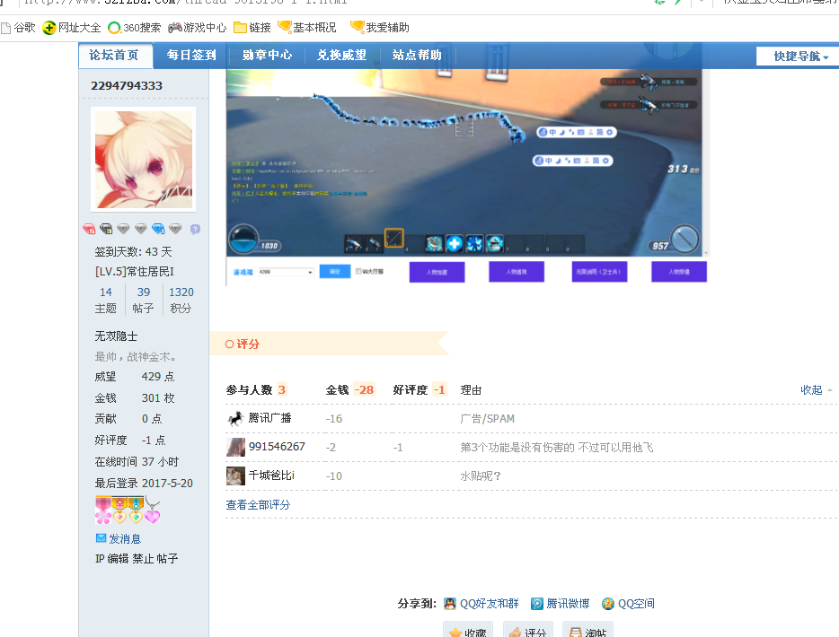The width and height of the screenshot is (839, 637).
Task: Send a message via 发消息
Action: pyautogui.click(x=119, y=538)
